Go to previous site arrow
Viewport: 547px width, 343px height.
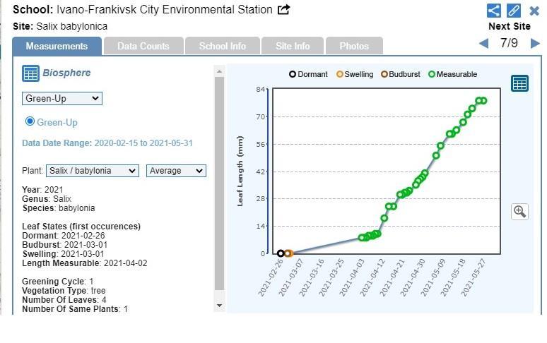point(483,44)
